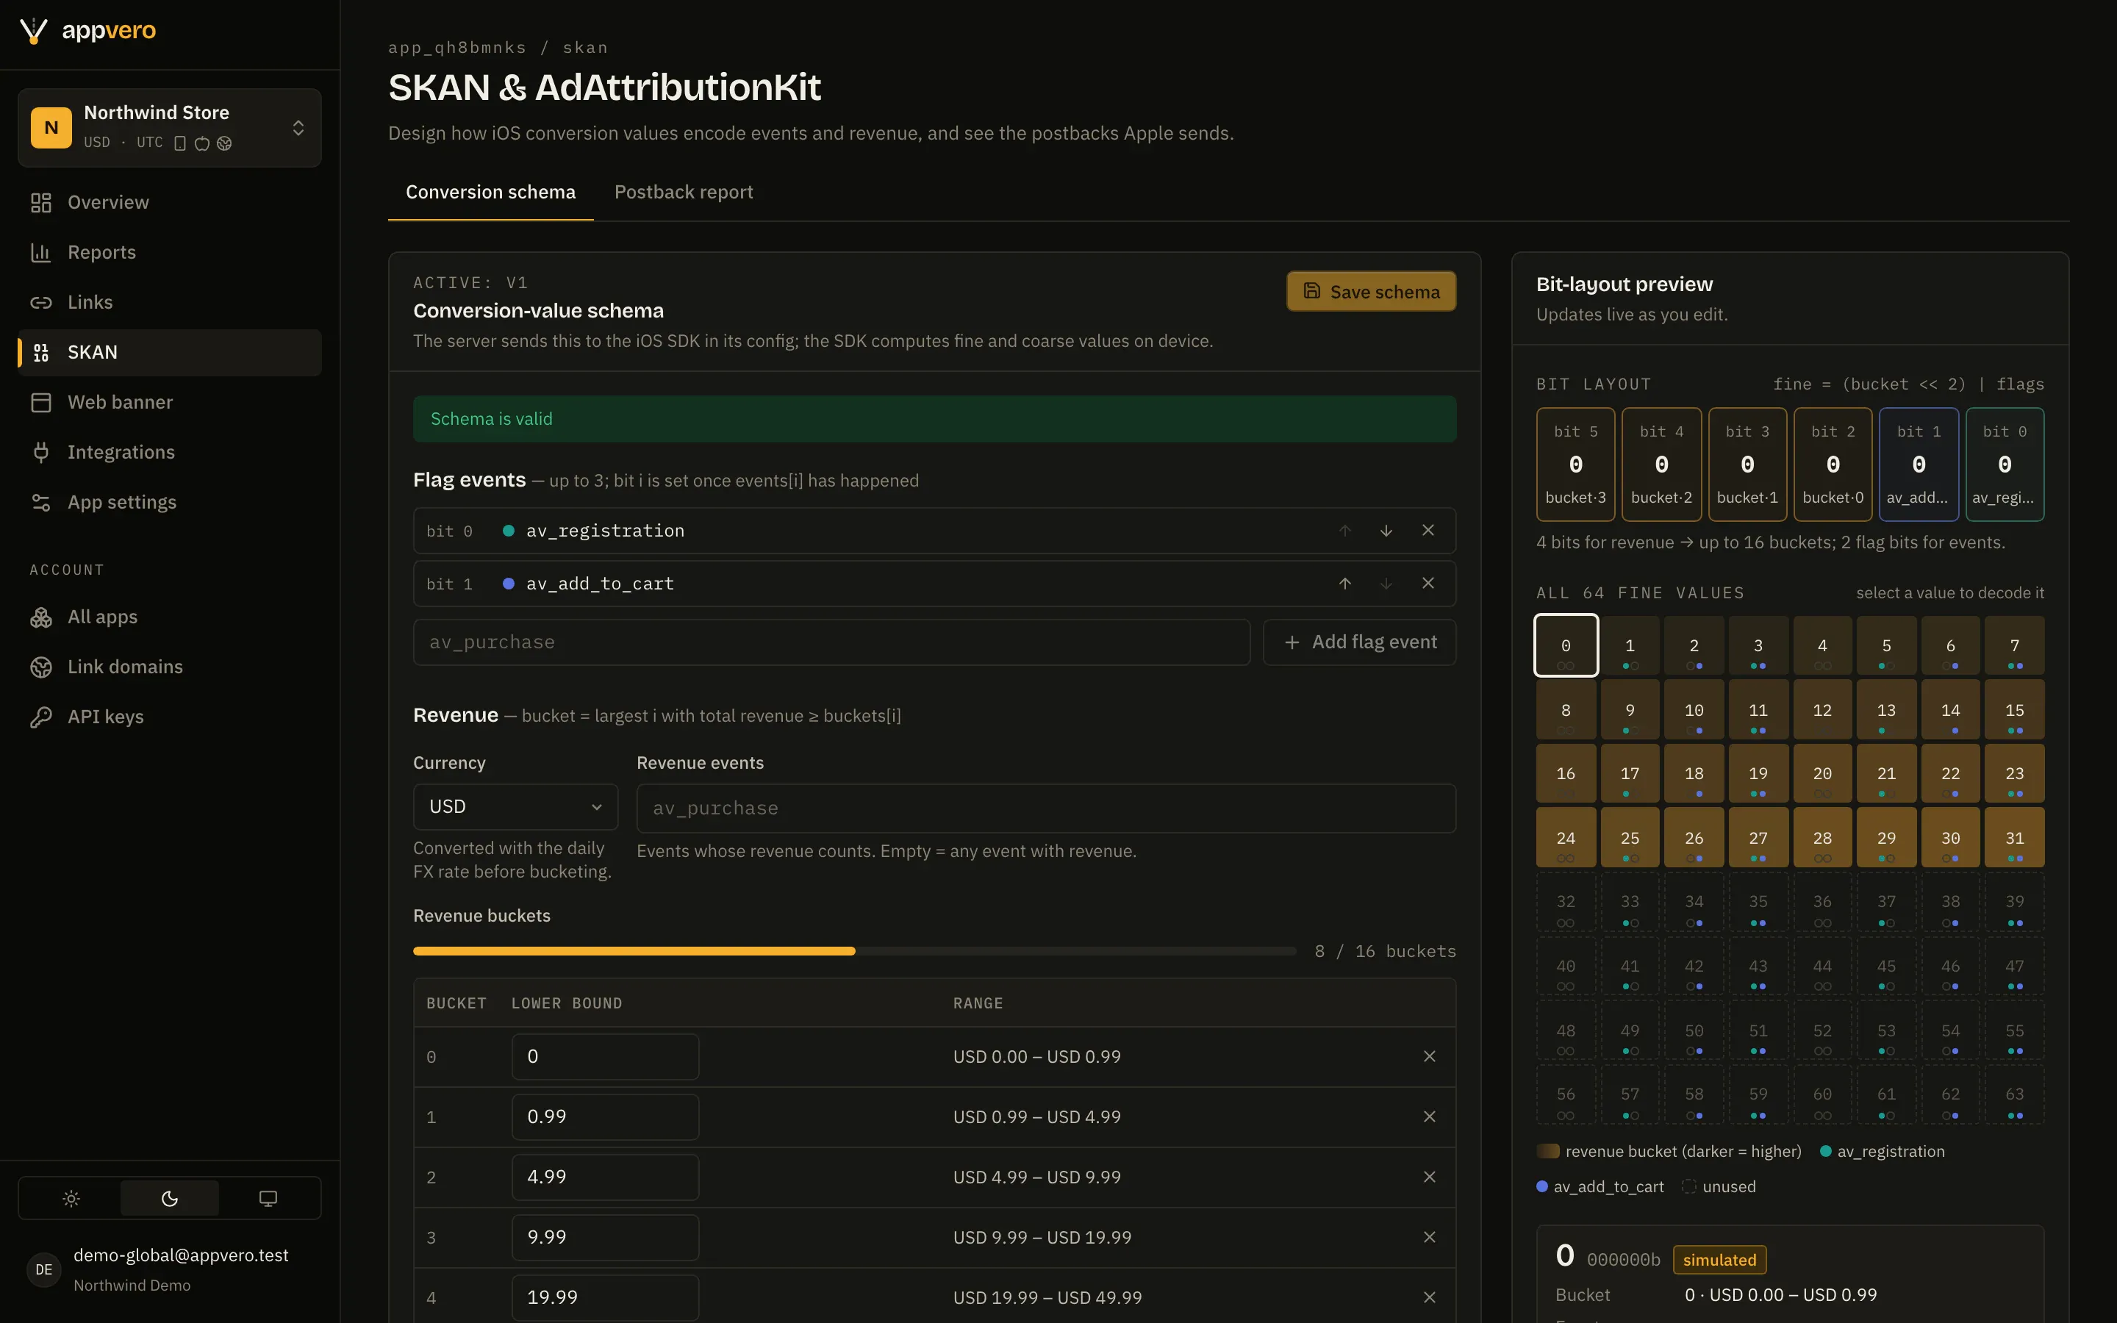Open the Web banner link
Screen dimensions: 2117x1323
[x=170, y=403]
